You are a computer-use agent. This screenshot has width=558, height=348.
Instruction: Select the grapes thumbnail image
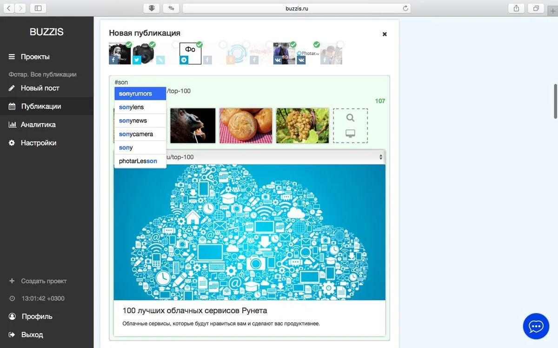[302, 126]
